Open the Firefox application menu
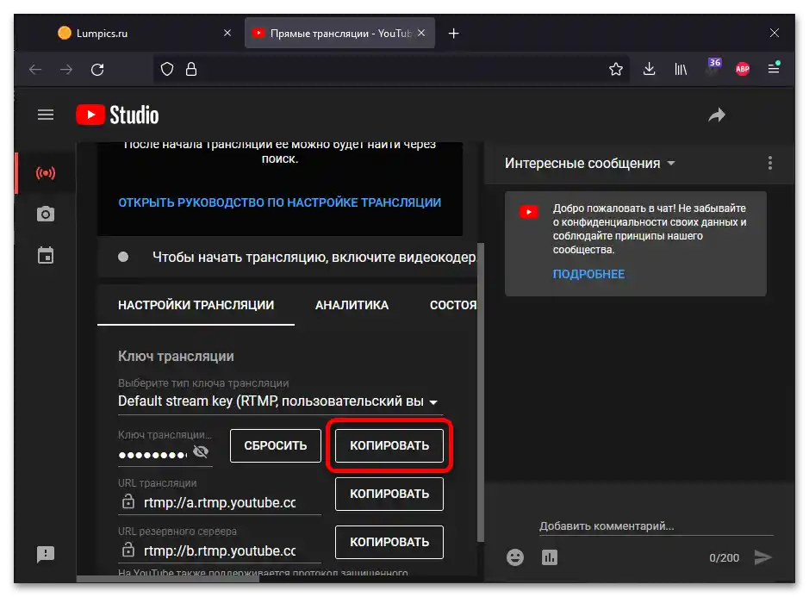Image resolution: width=809 pixels, height=597 pixels. click(x=774, y=68)
